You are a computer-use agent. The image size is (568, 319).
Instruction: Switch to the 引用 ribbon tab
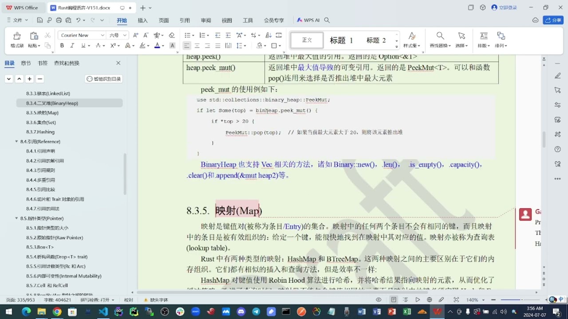coord(185,20)
